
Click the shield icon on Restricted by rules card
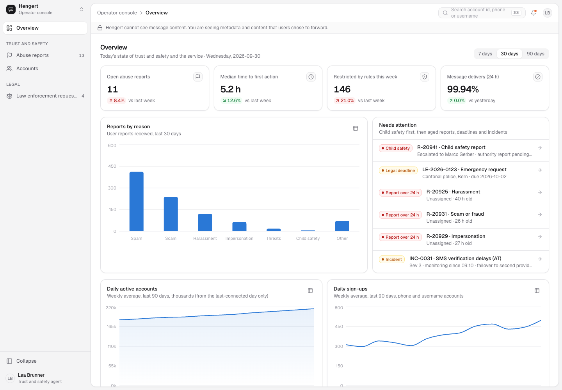click(425, 77)
